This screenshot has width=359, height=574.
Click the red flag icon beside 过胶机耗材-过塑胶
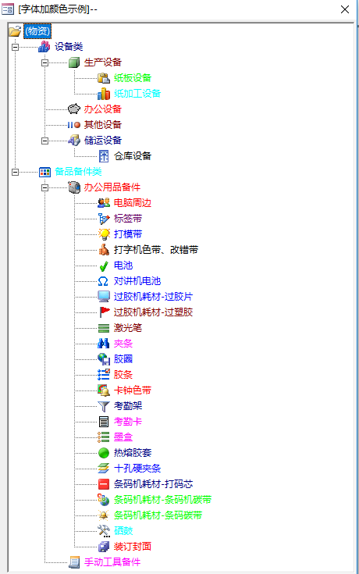105,312
